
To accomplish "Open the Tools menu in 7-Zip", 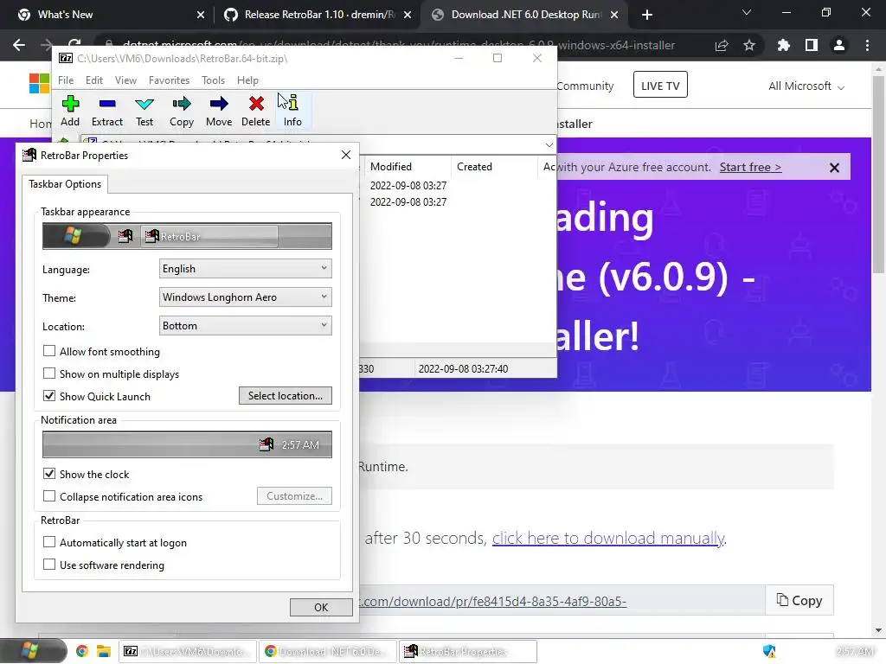I will coord(213,80).
